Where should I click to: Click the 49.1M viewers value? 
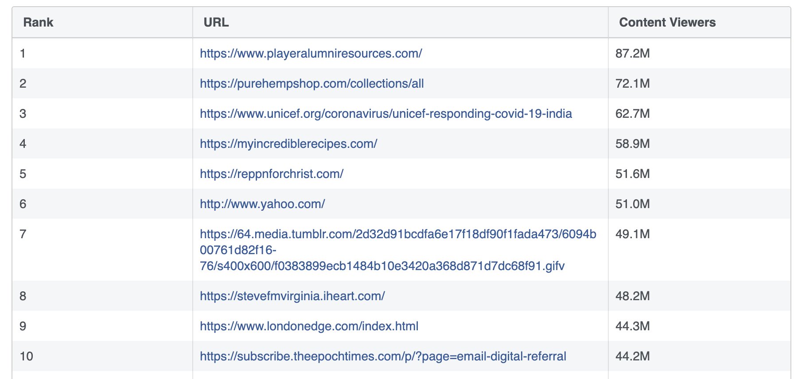pyautogui.click(x=632, y=234)
